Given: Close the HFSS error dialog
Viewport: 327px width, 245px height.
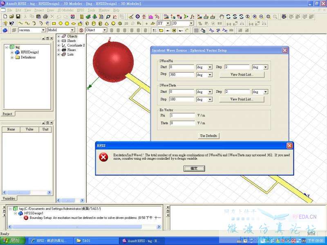Looking at the screenshot, I should [x=289, y=146].
